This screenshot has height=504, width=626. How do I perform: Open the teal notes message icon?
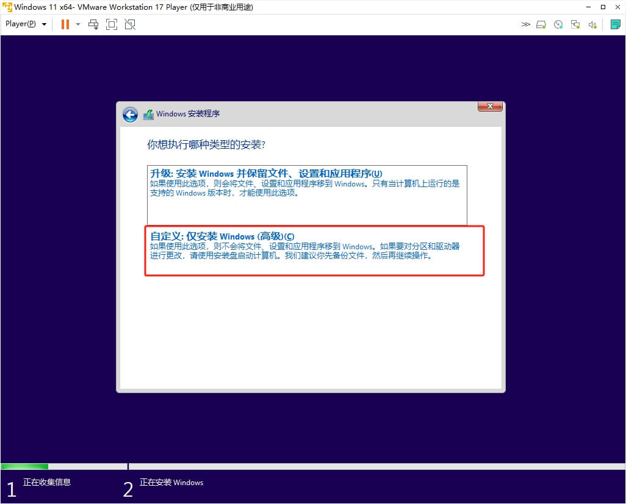616,24
